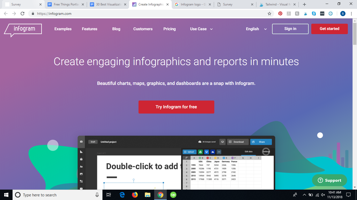Click the Chrome taskbar icon
Image resolution: width=357 pixels, height=200 pixels.
(x=160, y=195)
